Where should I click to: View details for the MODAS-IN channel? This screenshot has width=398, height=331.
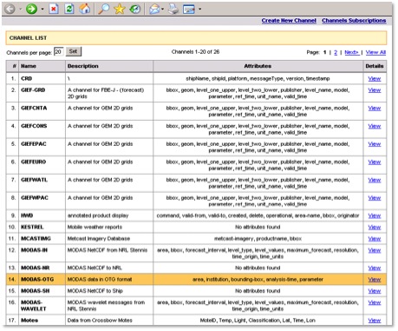point(375,250)
